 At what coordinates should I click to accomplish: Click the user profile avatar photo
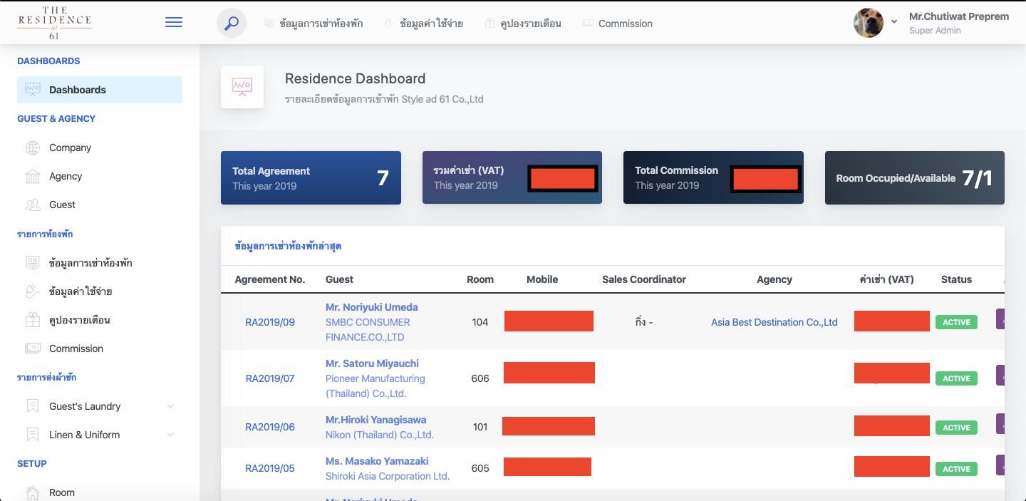[869, 23]
